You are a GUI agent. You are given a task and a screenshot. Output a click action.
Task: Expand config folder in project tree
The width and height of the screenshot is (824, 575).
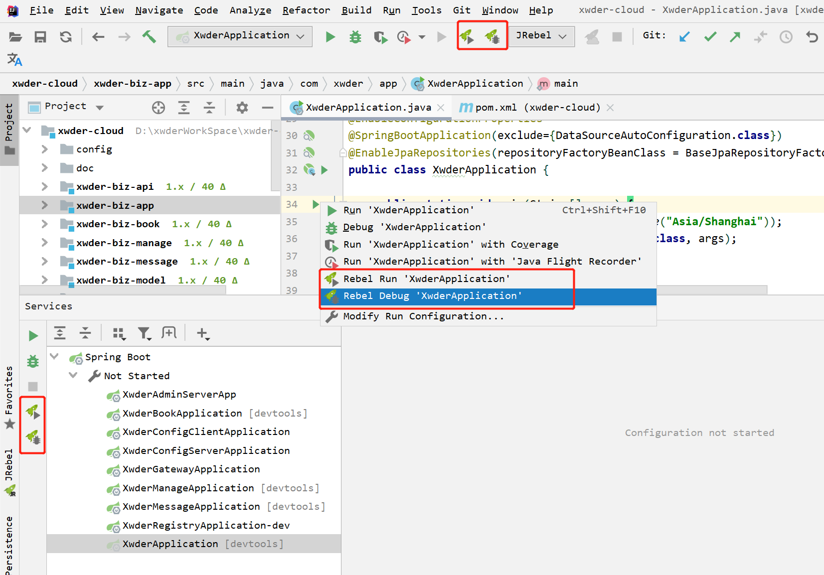pyautogui.click(x=44, y=149)
